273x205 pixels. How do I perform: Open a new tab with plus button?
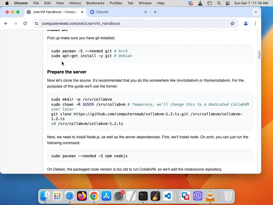pyautogui.click(x=155, y=12)
